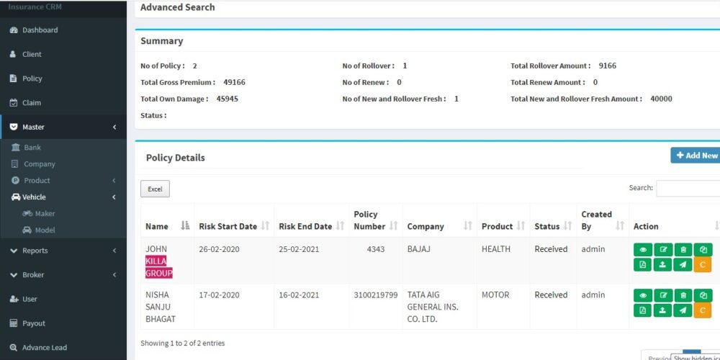This screenshot has width=720, height=360.
Task: Copy the NISHA SANJU BHAGAT policy
Action: [703, 295]
